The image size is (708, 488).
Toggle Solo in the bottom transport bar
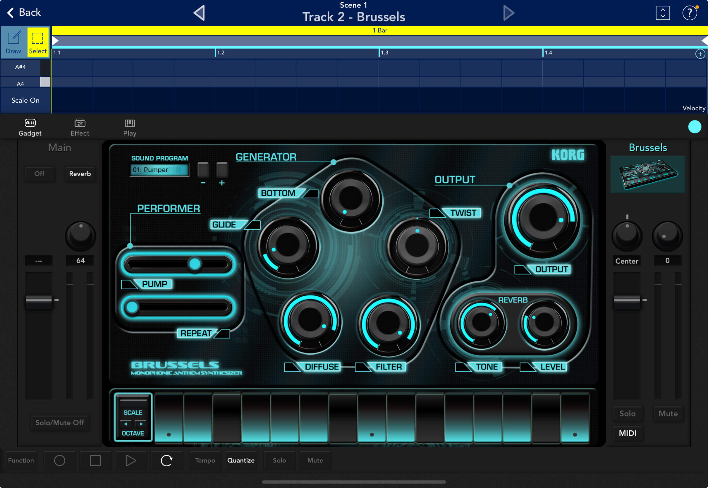click(x=279, y=460)
